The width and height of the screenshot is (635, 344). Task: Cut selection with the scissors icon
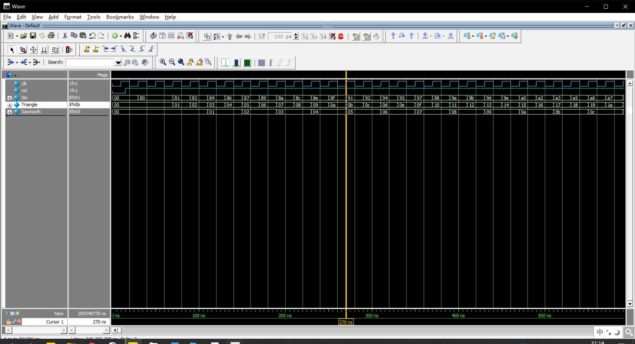[x=65, y=36]
